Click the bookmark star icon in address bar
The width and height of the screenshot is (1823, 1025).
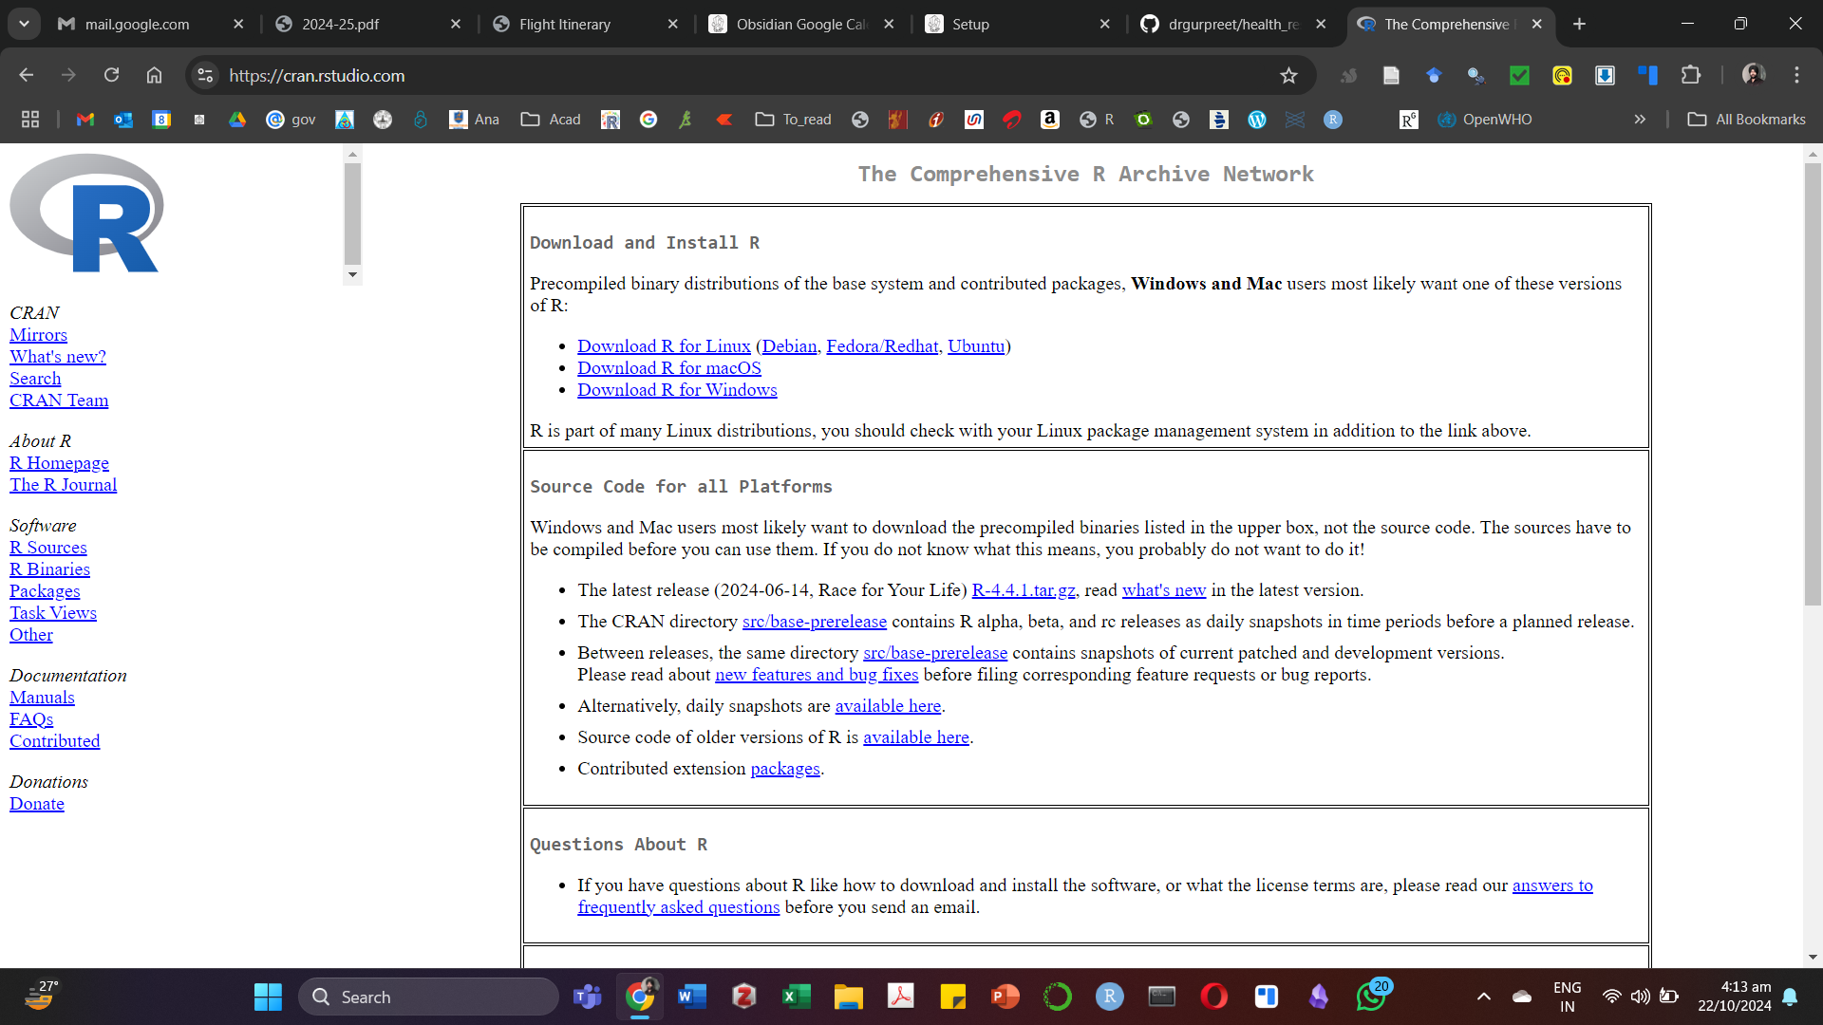1288,76
